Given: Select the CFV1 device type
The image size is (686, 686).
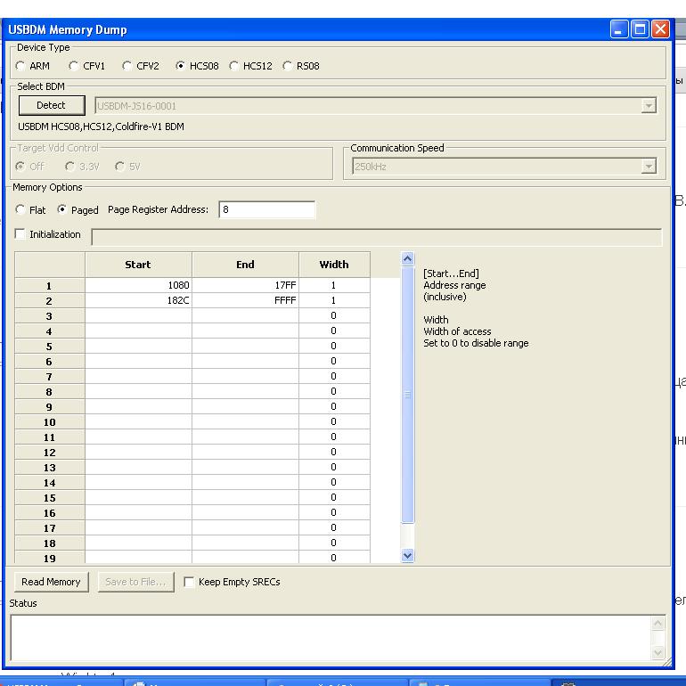Looking at the screenshot, I should click(74, 66).
